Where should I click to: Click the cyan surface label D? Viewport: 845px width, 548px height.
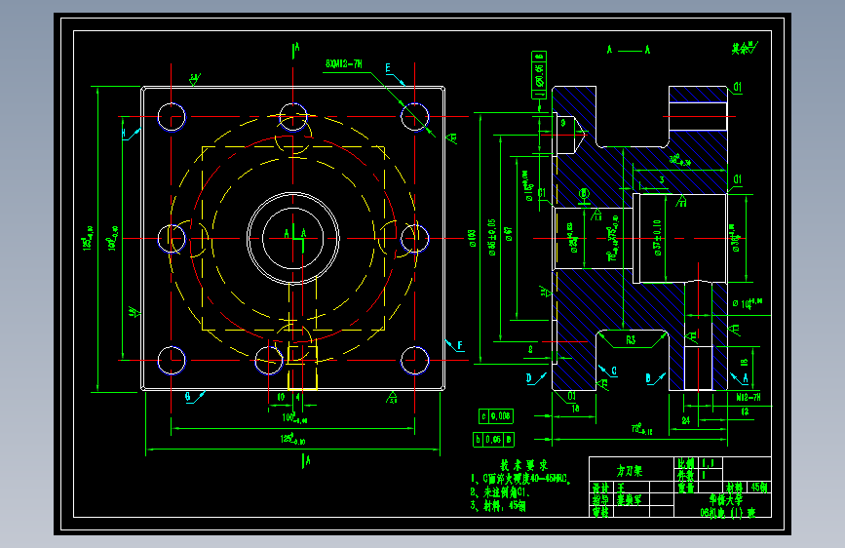click(528, 378)
